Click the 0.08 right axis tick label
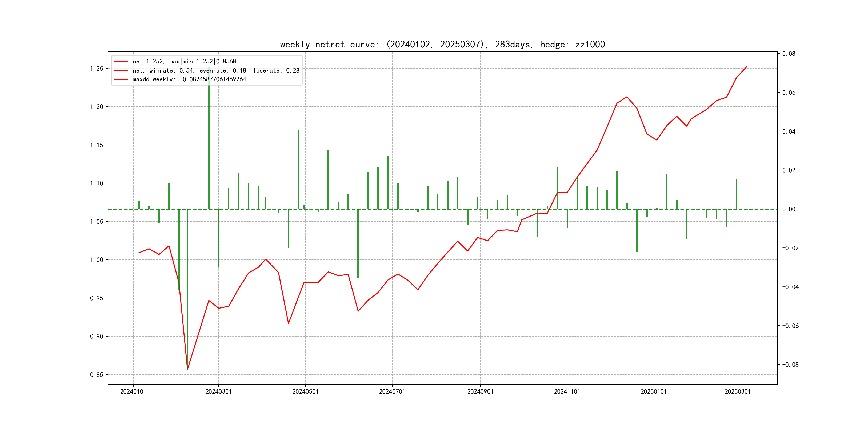Viewport: 864px width, 432px height. 789,54
